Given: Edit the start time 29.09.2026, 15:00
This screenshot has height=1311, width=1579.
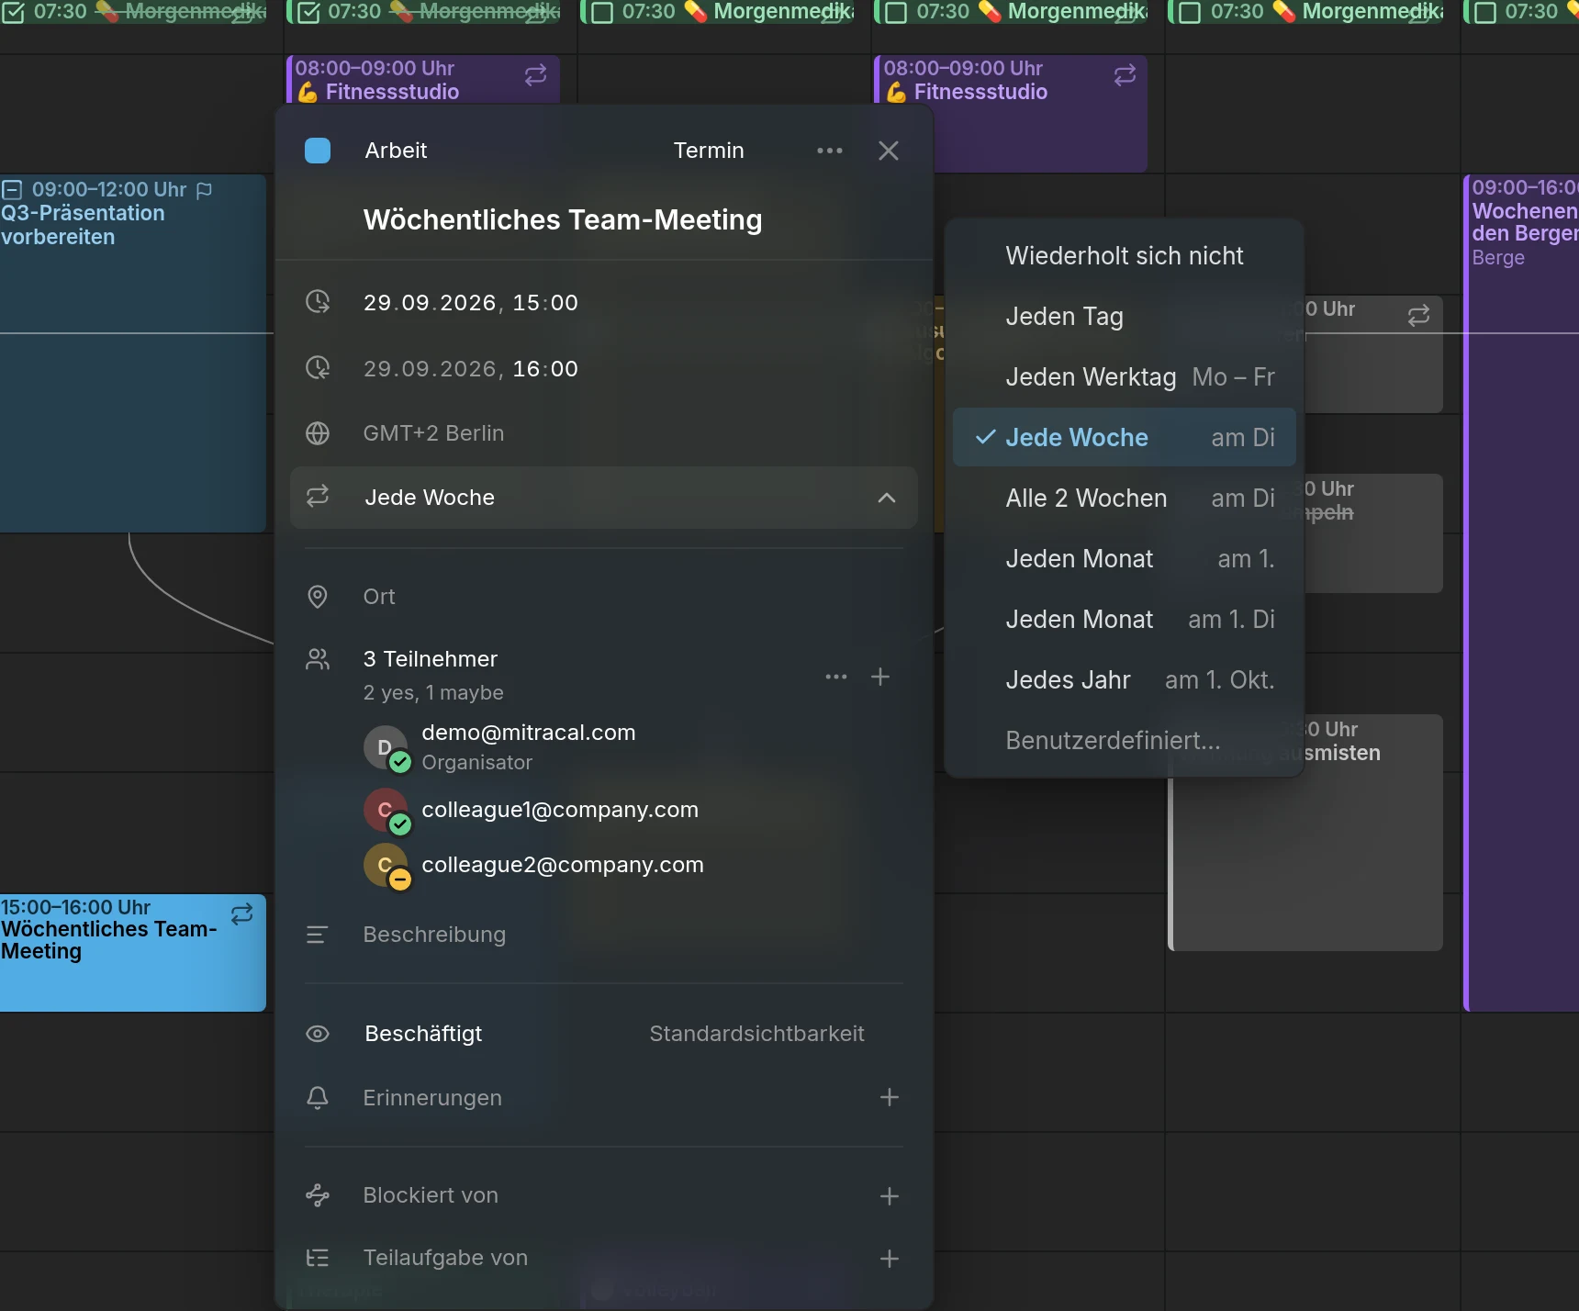Looking at the screenshot, I should (x=471, y=303).
